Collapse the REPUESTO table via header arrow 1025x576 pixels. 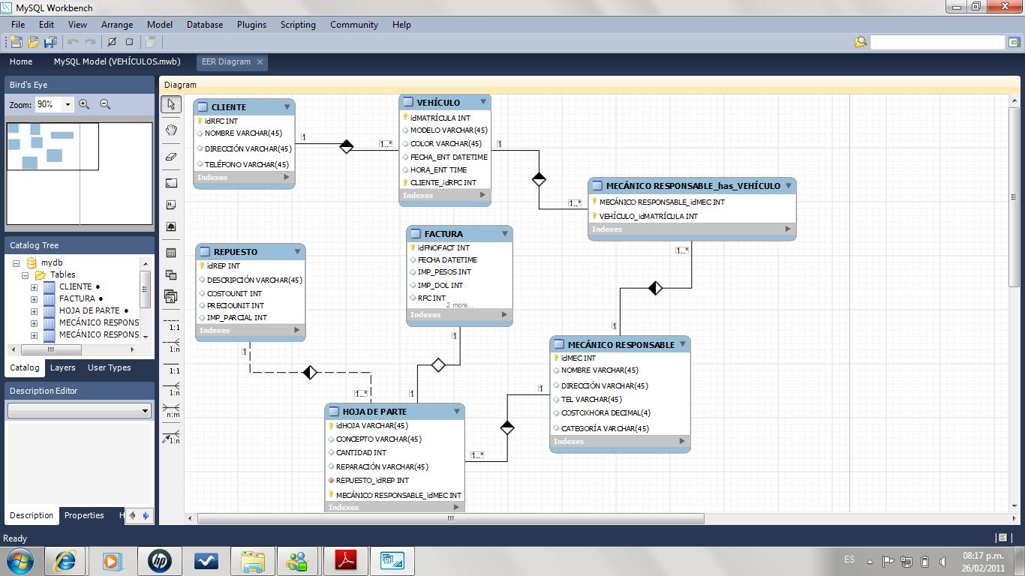(x=297, y=252)
